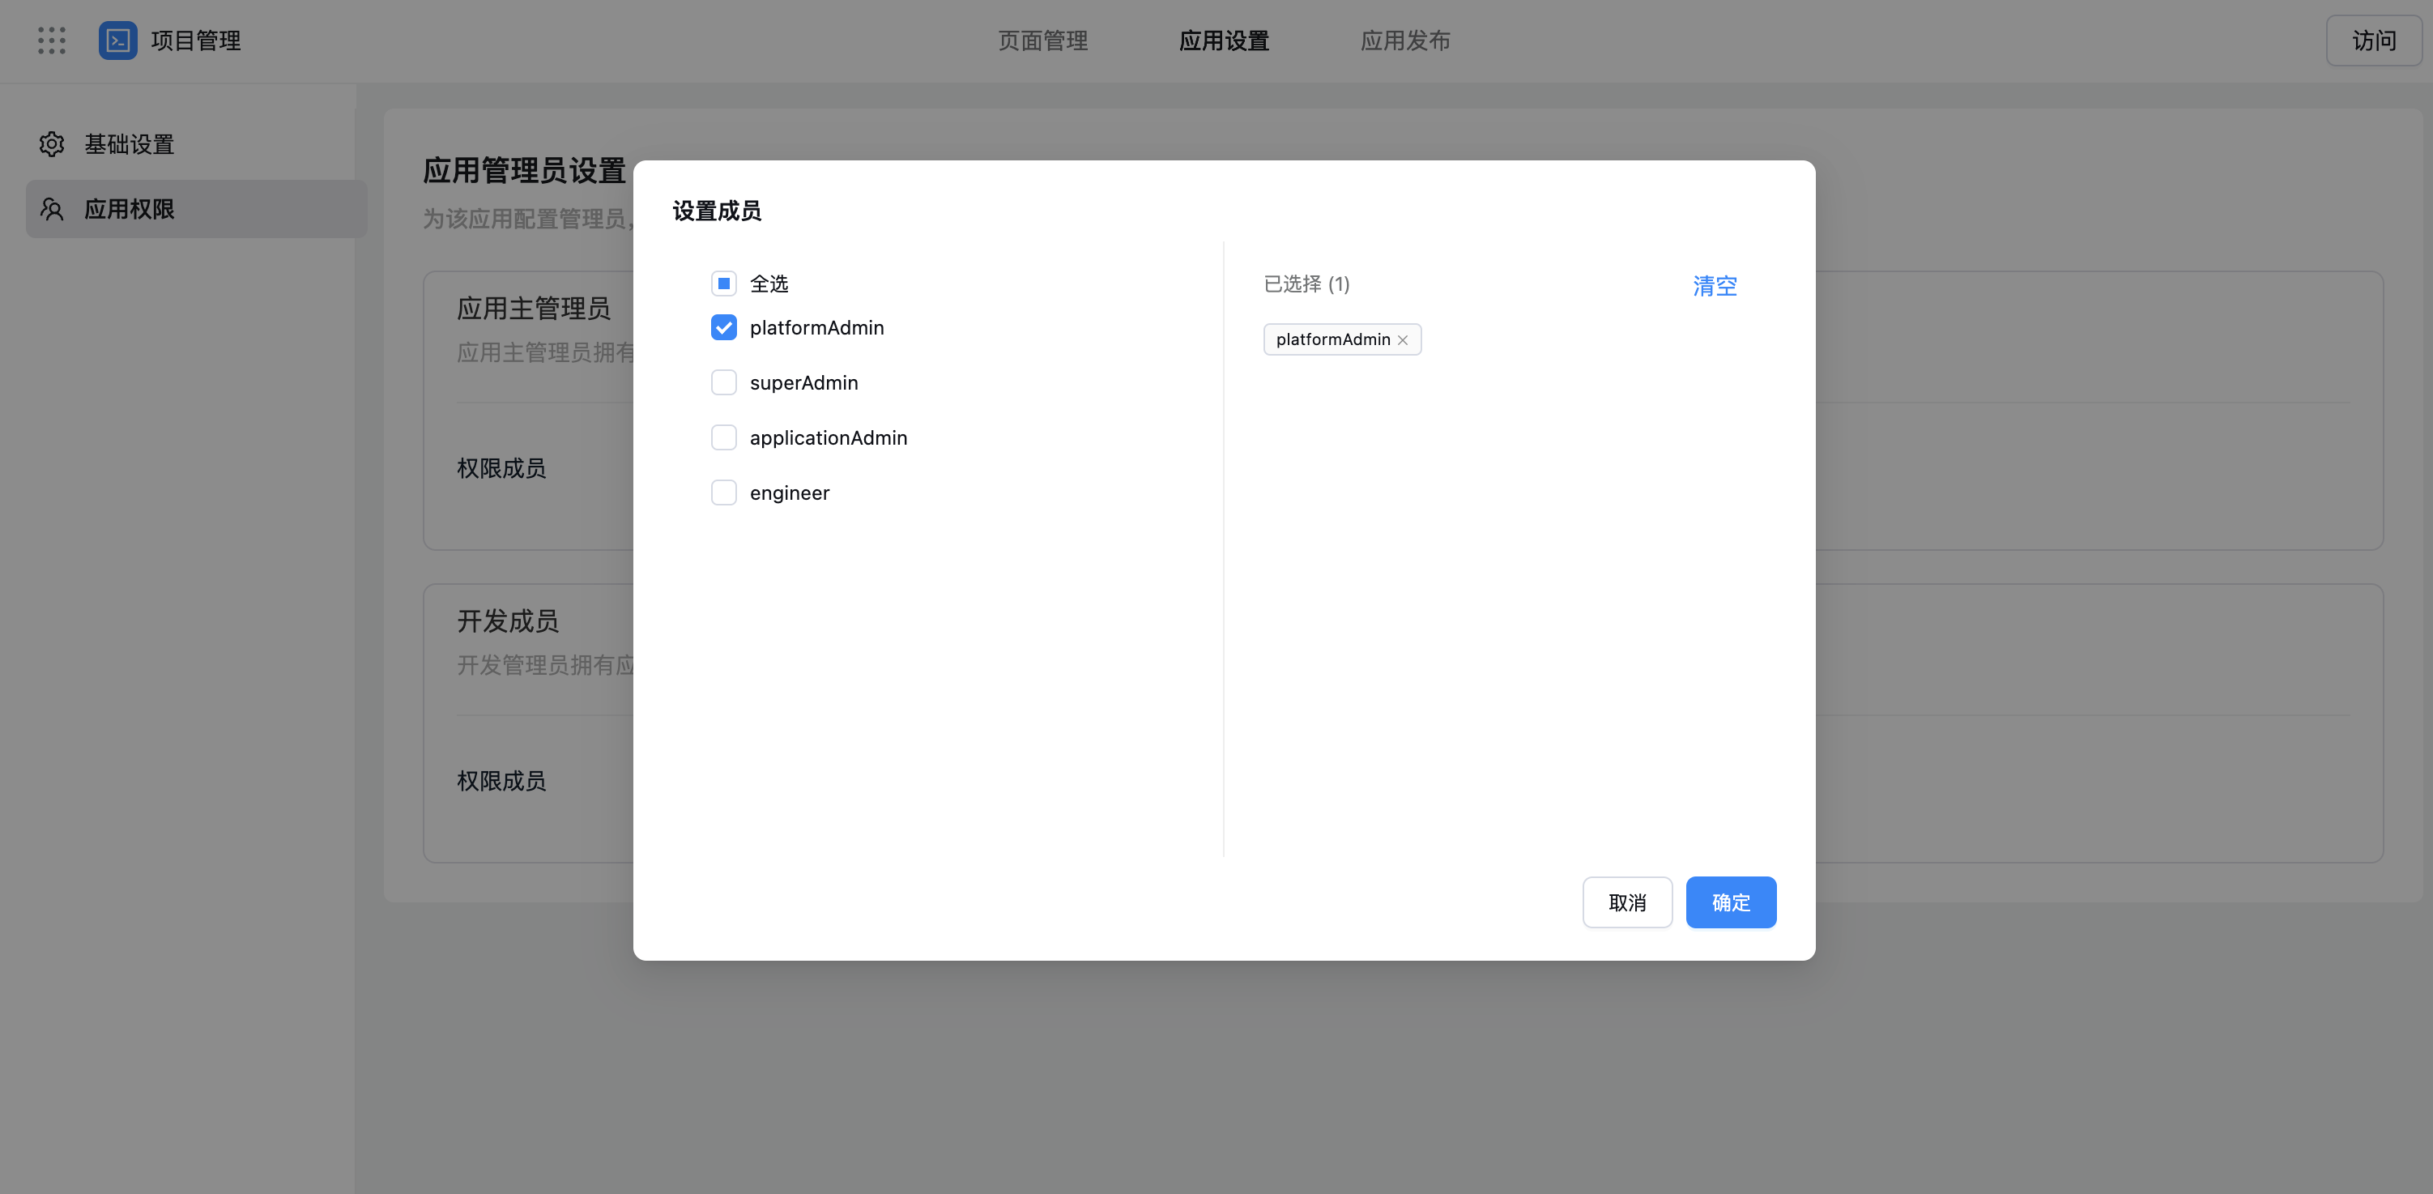
Task: Click the 清空 link to clear selection
Action: [x=1715, y=285]
